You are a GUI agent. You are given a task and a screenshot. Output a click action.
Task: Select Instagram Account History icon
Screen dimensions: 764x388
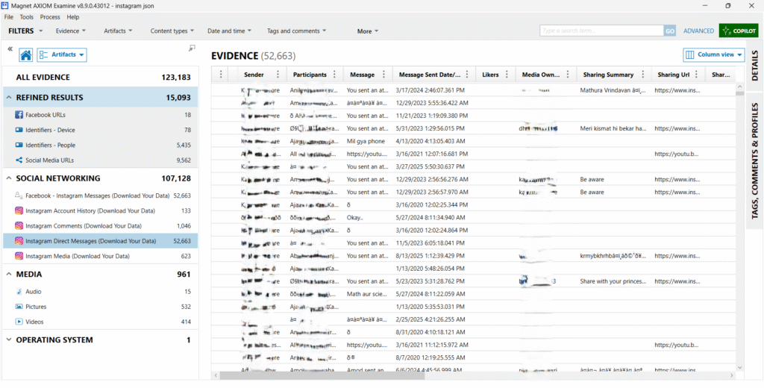[19, 210]
